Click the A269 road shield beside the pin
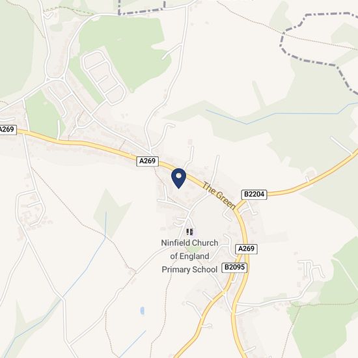Image resolution: width=358 pixels, height=358 pixels. [148, 161]
